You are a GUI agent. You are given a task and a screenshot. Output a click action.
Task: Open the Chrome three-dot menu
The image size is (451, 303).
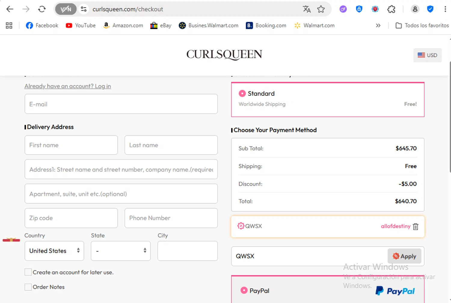[x=445, y=9]
